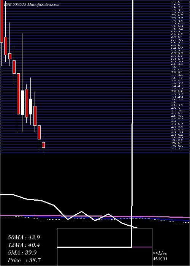Click the "BSE 539515 MunafaSutra.com" chart title
Screen dimensions: 190x266
point(32,5)
